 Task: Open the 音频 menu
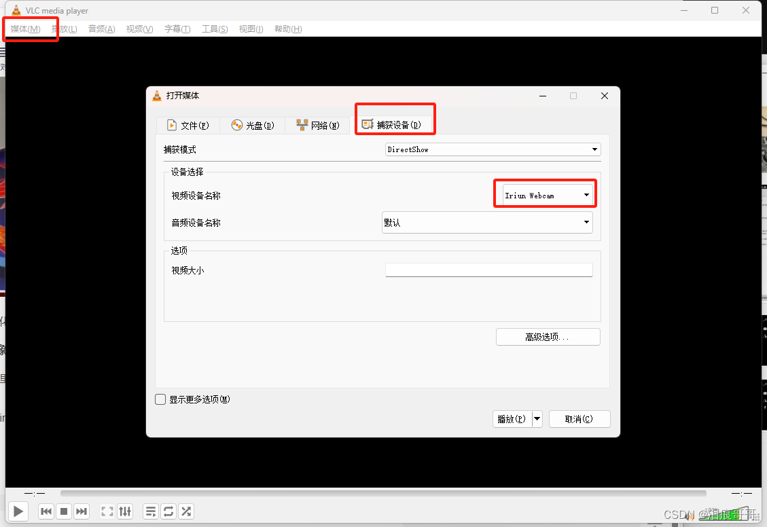102,29
